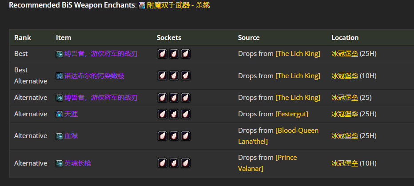
Task: Click the enchant icon beside 附魔双手武器 - 杀戮
Action: click(142, 6)
